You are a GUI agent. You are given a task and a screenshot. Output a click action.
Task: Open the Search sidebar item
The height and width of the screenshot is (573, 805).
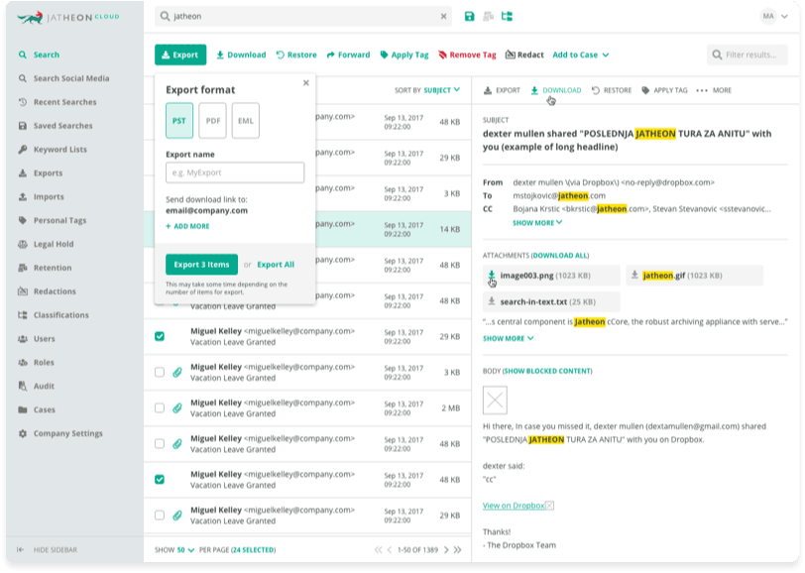47,55
